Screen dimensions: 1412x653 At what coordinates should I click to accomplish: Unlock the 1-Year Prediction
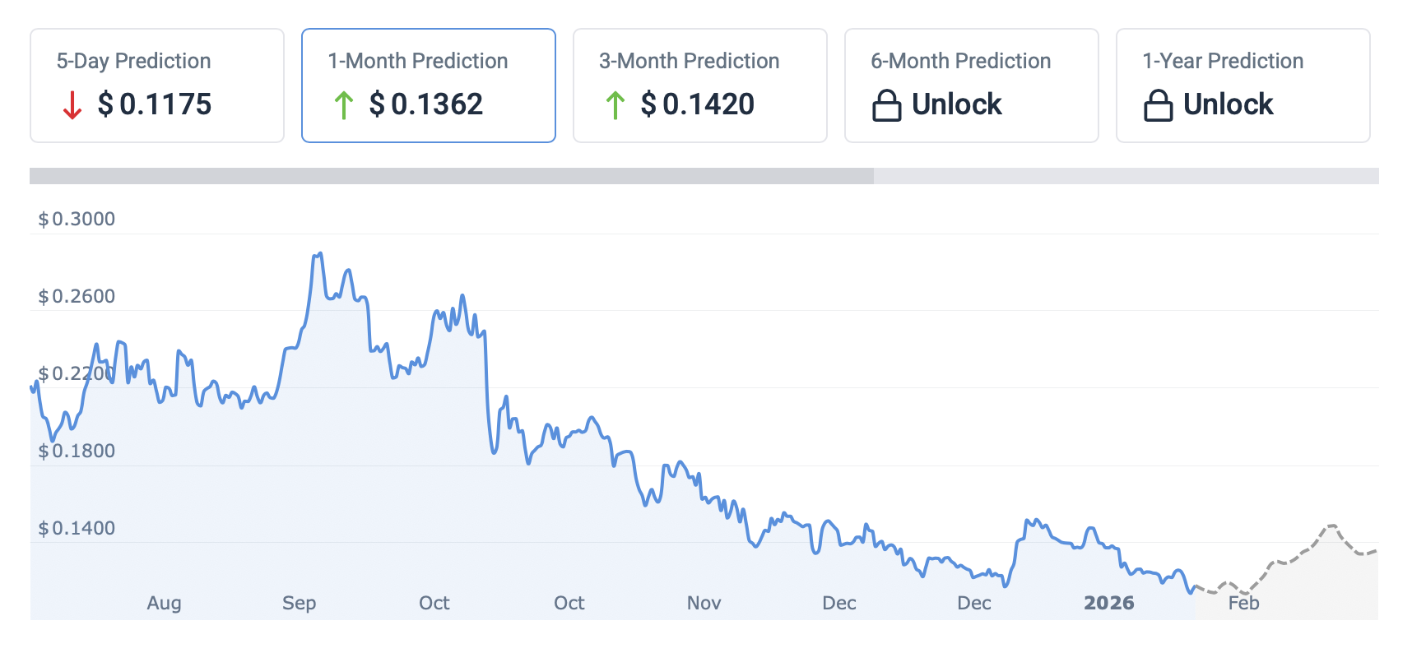click(x=1228, y=104)
